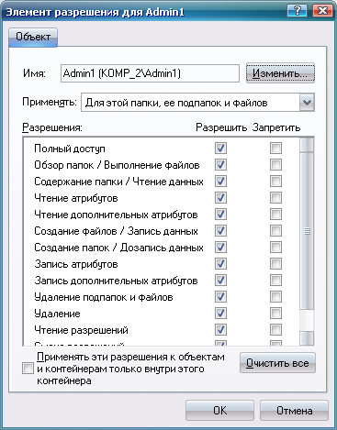This screenshot has width=337, height=430.
Task: Check Deny for Полный доступ
Action: click(275, 149)
